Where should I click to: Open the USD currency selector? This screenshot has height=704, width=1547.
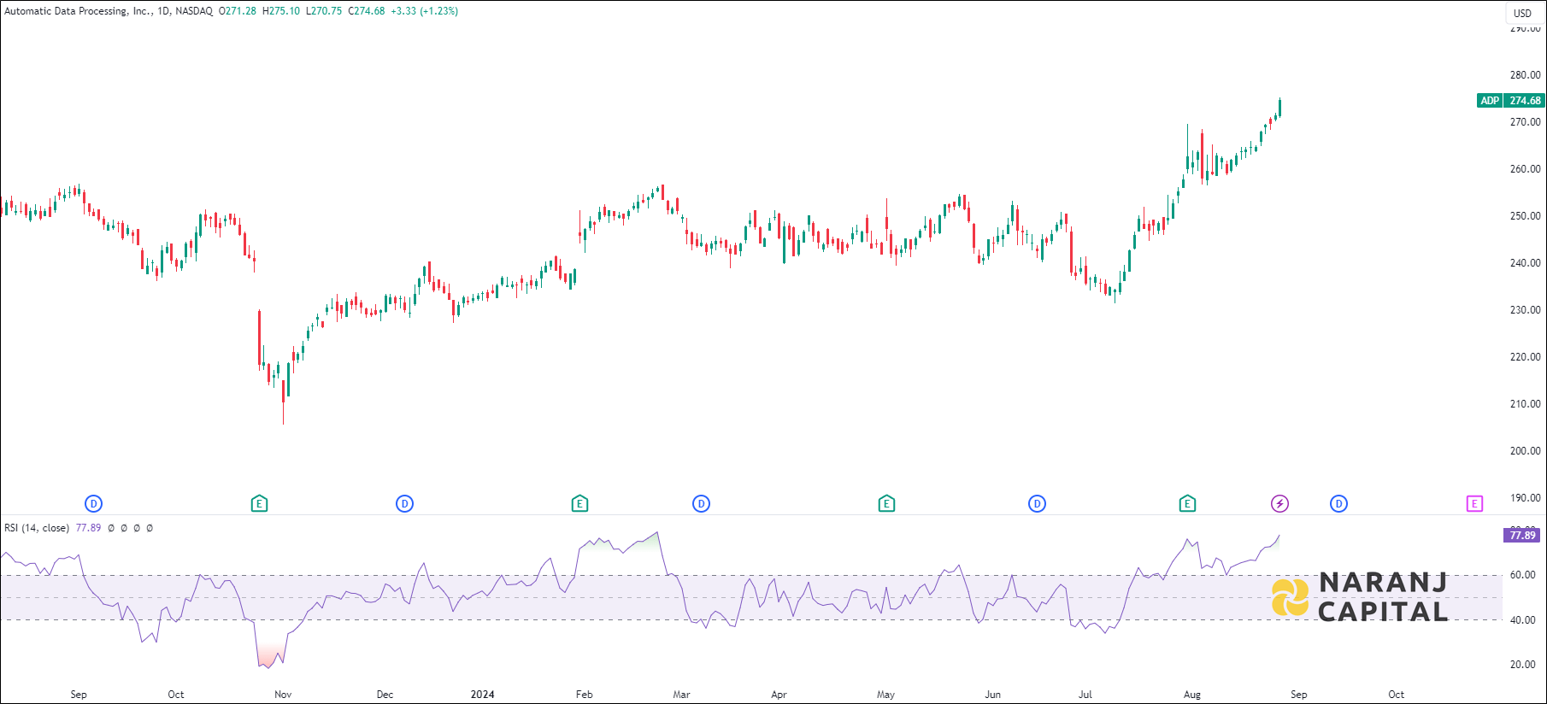pos(1523,13)
